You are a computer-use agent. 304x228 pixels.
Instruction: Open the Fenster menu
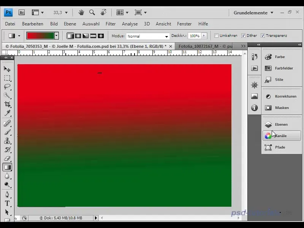(x=184, y=24)
